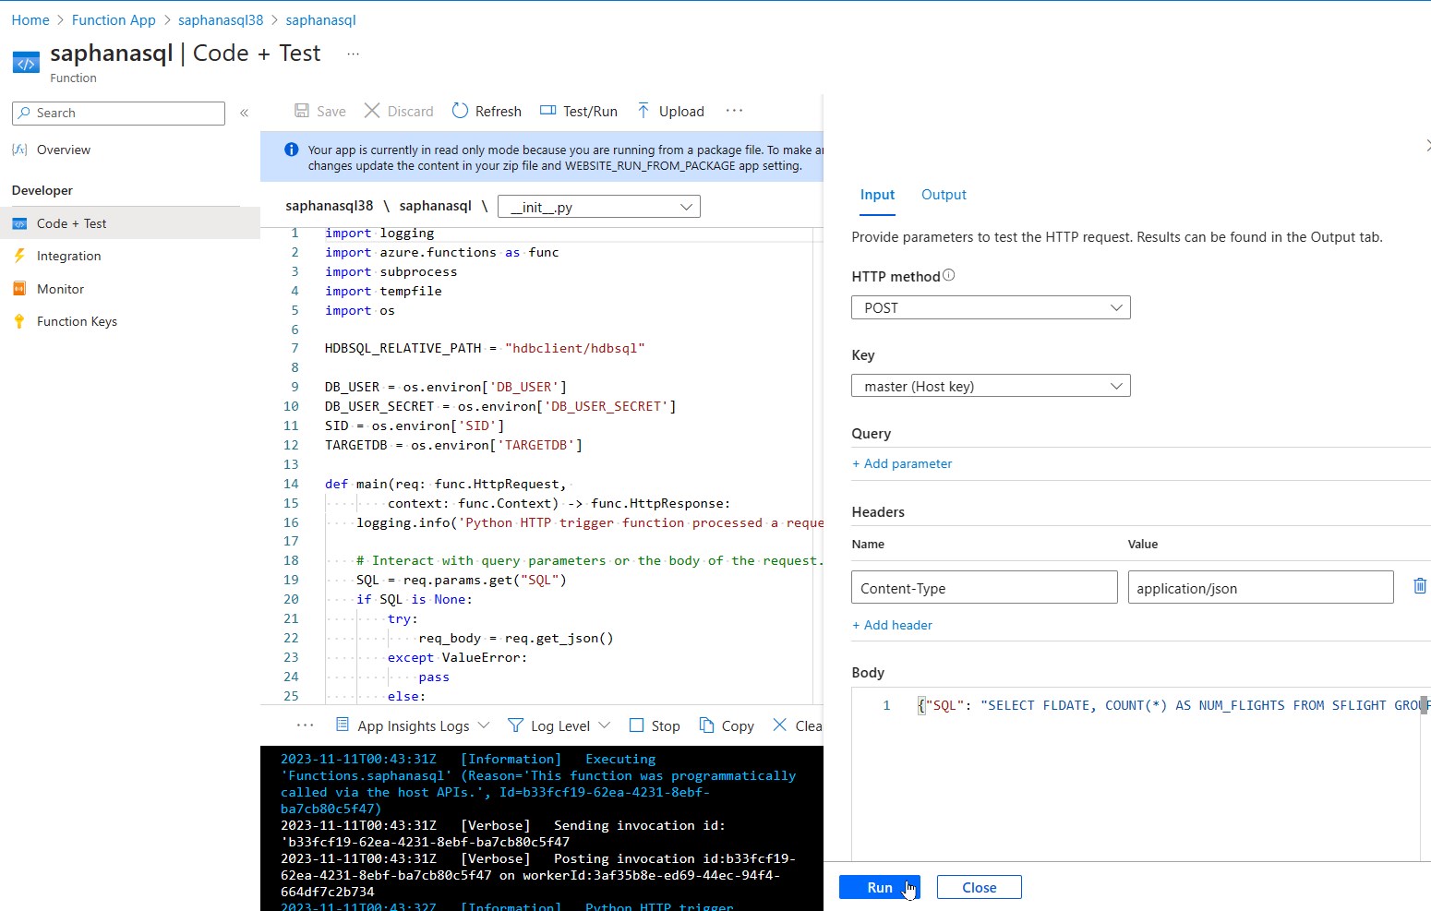Image resolution: width=1431 pixels, height=911 pixels.
Task: Open Overview in sidebar
Action: coord(63,150)
